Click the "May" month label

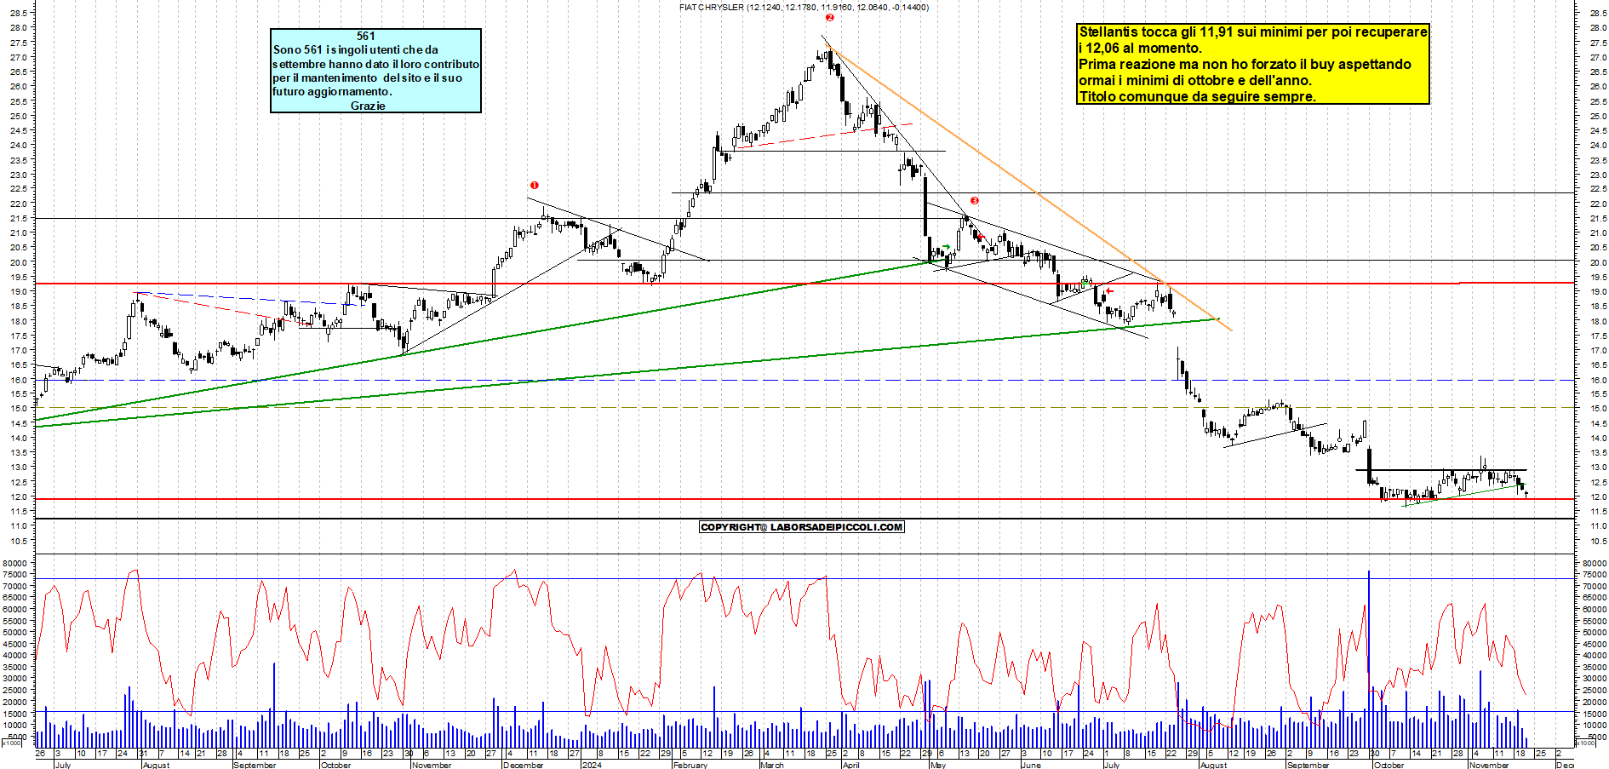coord(938,765)
